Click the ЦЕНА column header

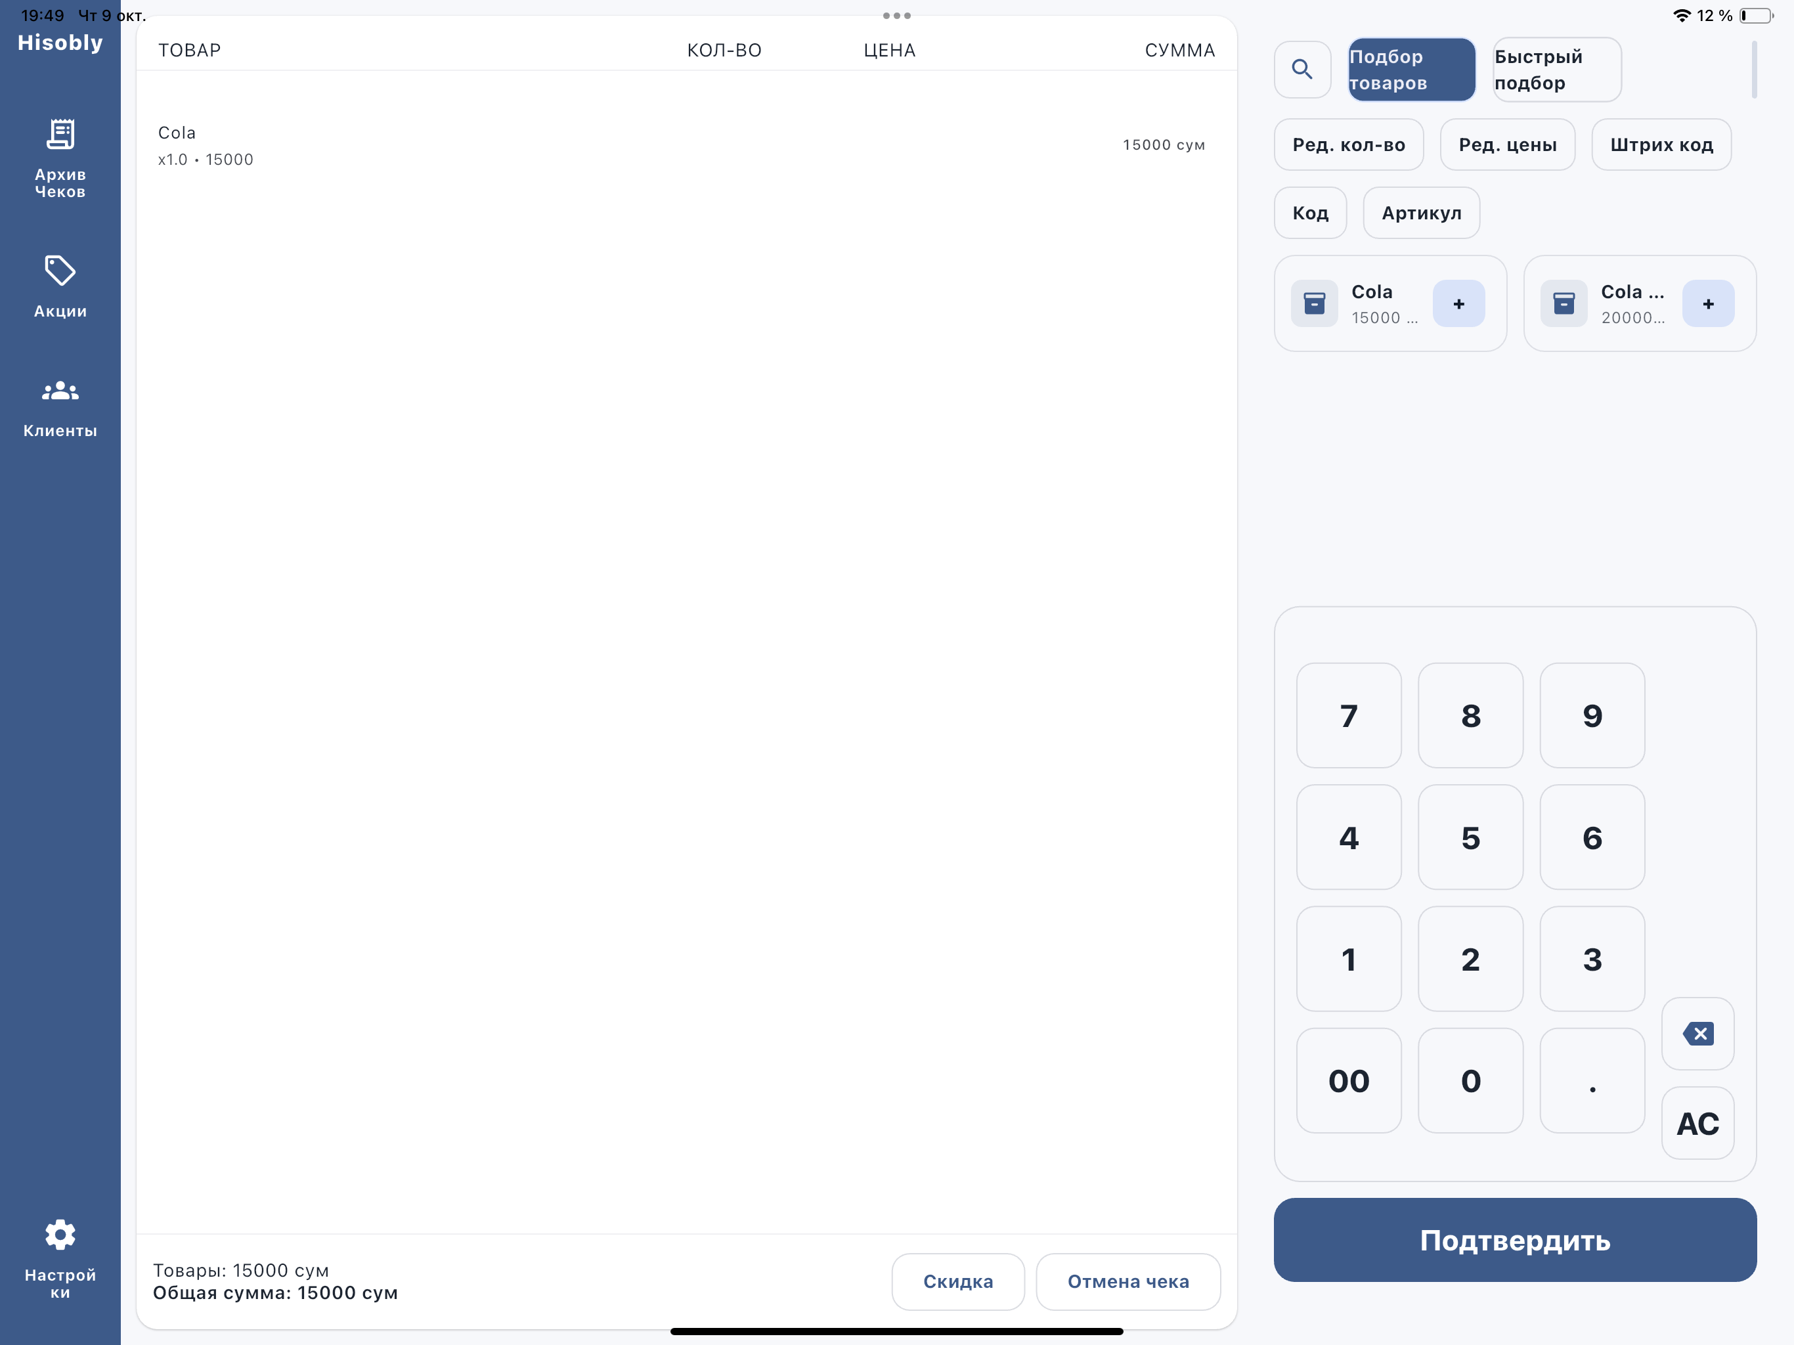(890, 51)
